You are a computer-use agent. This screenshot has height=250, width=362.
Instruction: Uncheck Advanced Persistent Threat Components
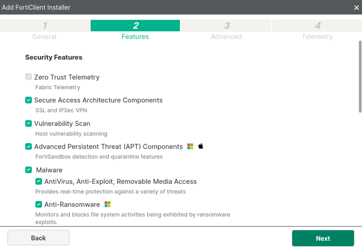click(28, 146)
